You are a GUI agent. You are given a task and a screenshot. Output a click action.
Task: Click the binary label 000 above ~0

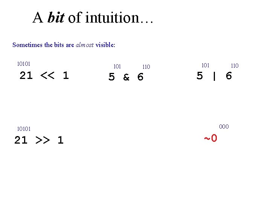click(224, 127)
